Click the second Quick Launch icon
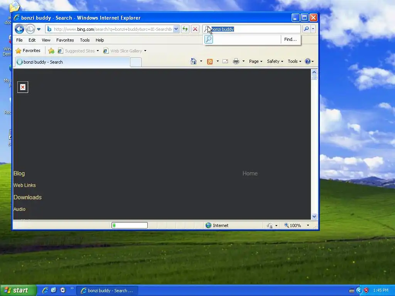Image resolution: width=395 pixels, height=296 pixels. [54, 290]
